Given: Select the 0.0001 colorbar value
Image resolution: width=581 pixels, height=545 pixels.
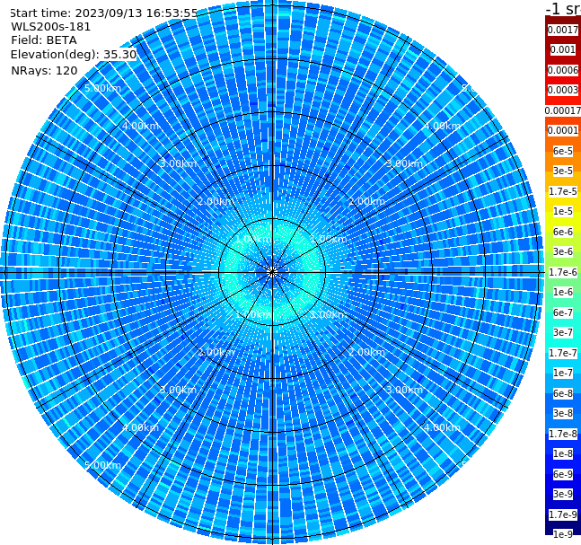Looking at the screenshot, I should tap(563, 130).
